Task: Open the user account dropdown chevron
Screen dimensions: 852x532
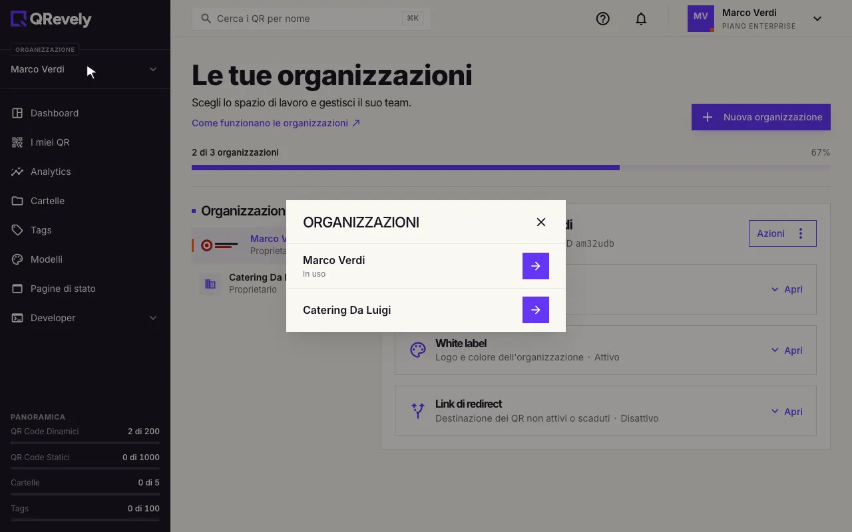Action: (817, 19)
